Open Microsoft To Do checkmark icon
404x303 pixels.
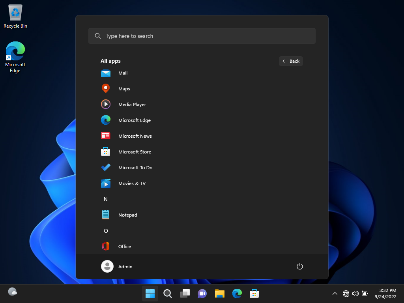point(106,167)
